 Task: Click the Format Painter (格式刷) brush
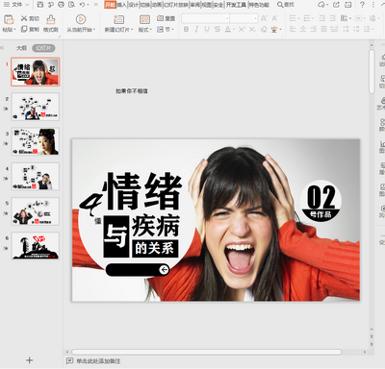coord(51,23)
